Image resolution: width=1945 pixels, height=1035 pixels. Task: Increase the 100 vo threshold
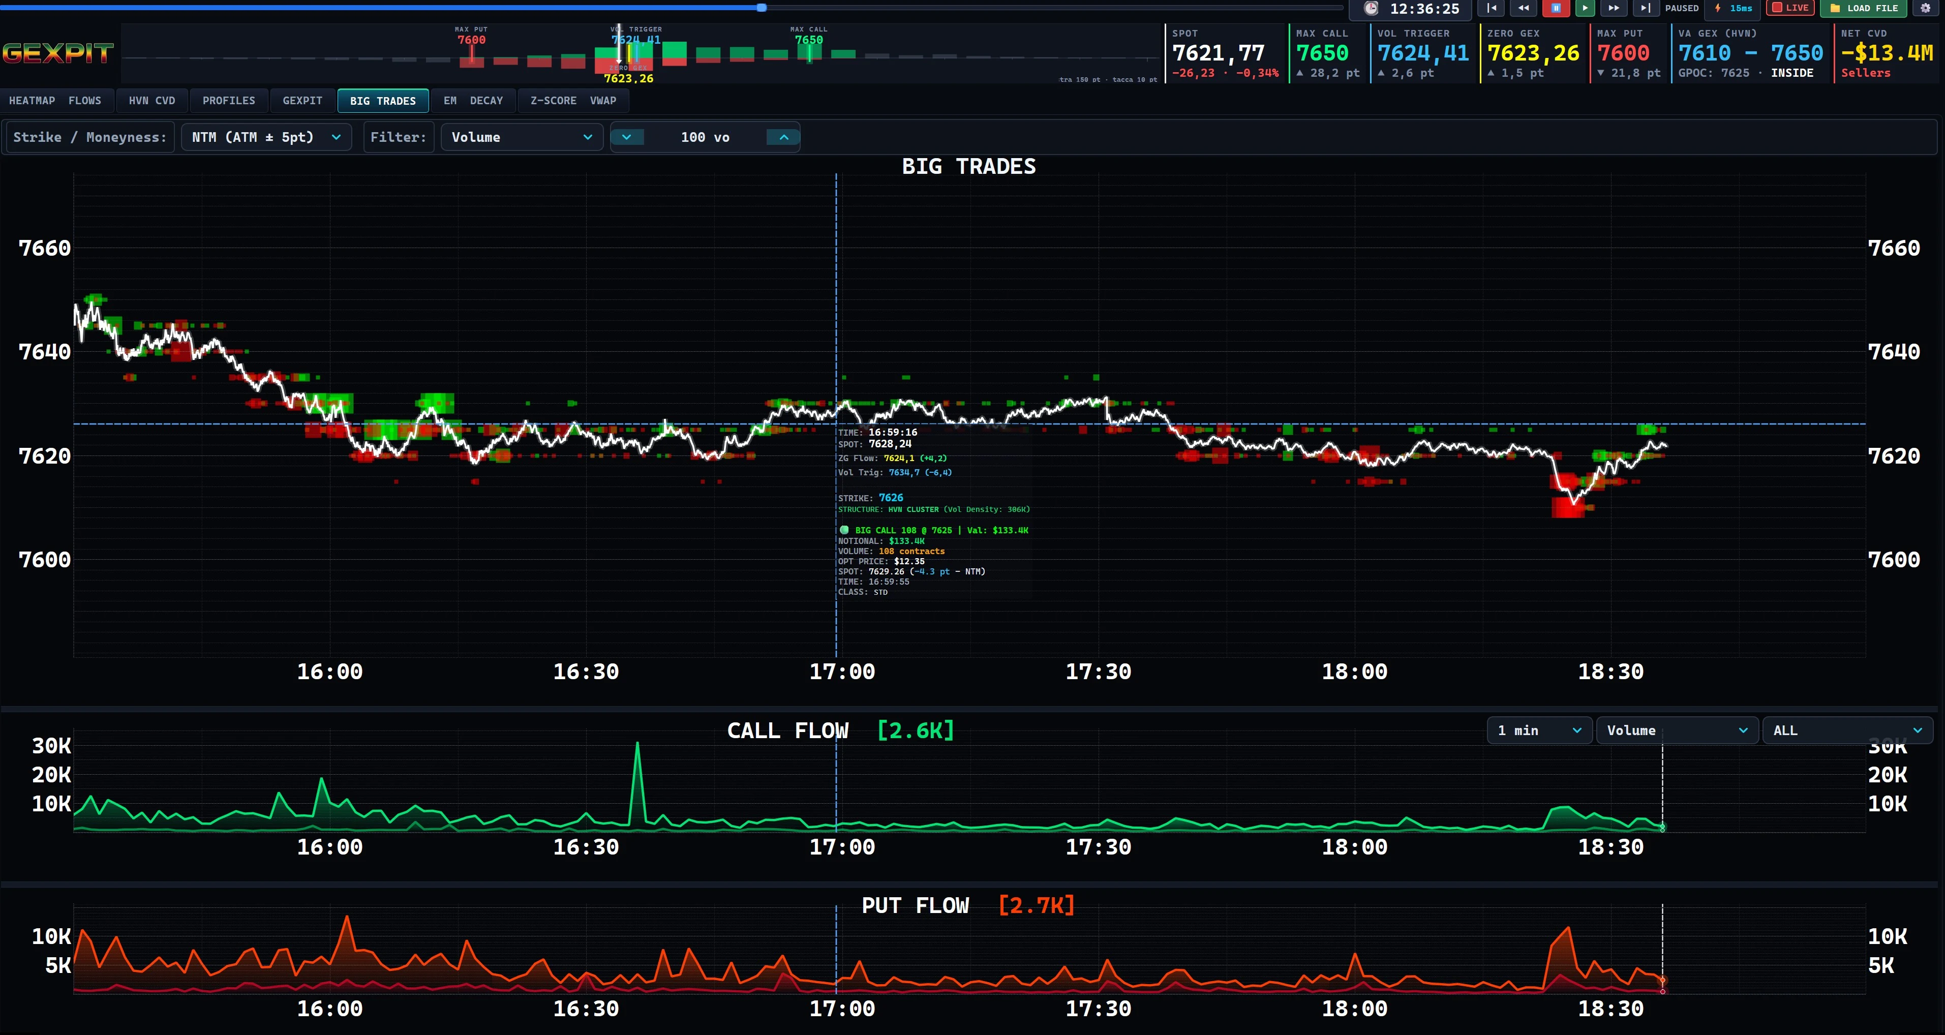784,137
